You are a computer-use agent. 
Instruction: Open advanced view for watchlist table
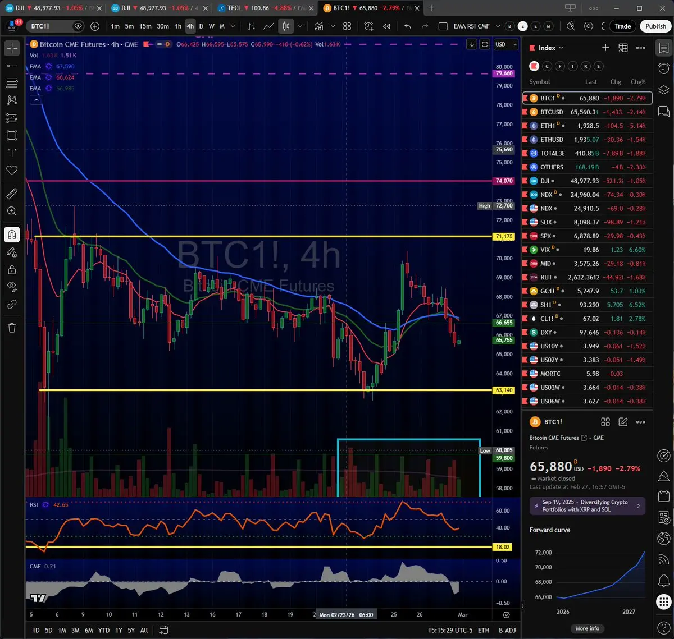coord(623,48)
